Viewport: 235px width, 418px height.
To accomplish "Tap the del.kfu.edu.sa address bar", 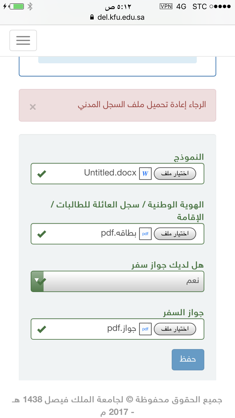I will click(x=121, y=18).
